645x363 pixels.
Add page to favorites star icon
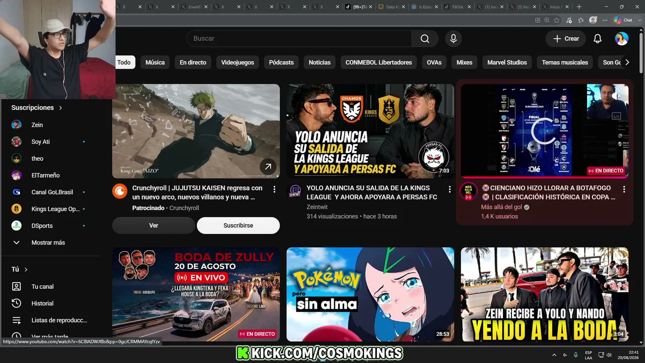point(557,20)
